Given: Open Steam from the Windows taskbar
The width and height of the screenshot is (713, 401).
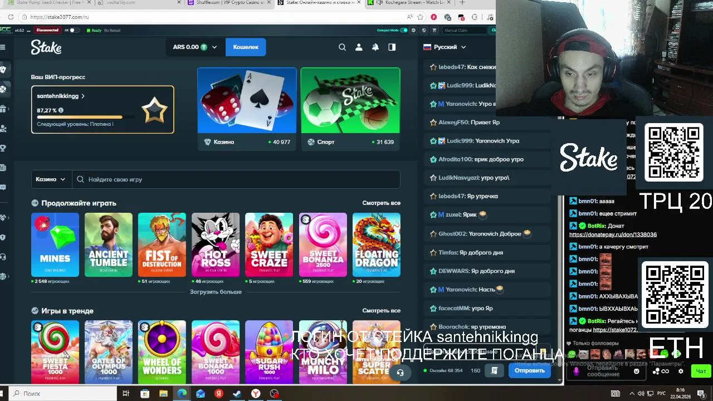Looking at the screenshot, I should [x=237, y=394].
